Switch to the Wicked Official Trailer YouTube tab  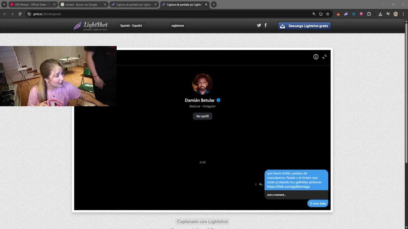[33, 4]
